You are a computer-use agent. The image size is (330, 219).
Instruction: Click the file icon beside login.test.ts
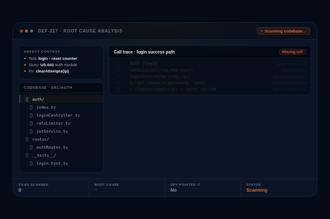31,164
